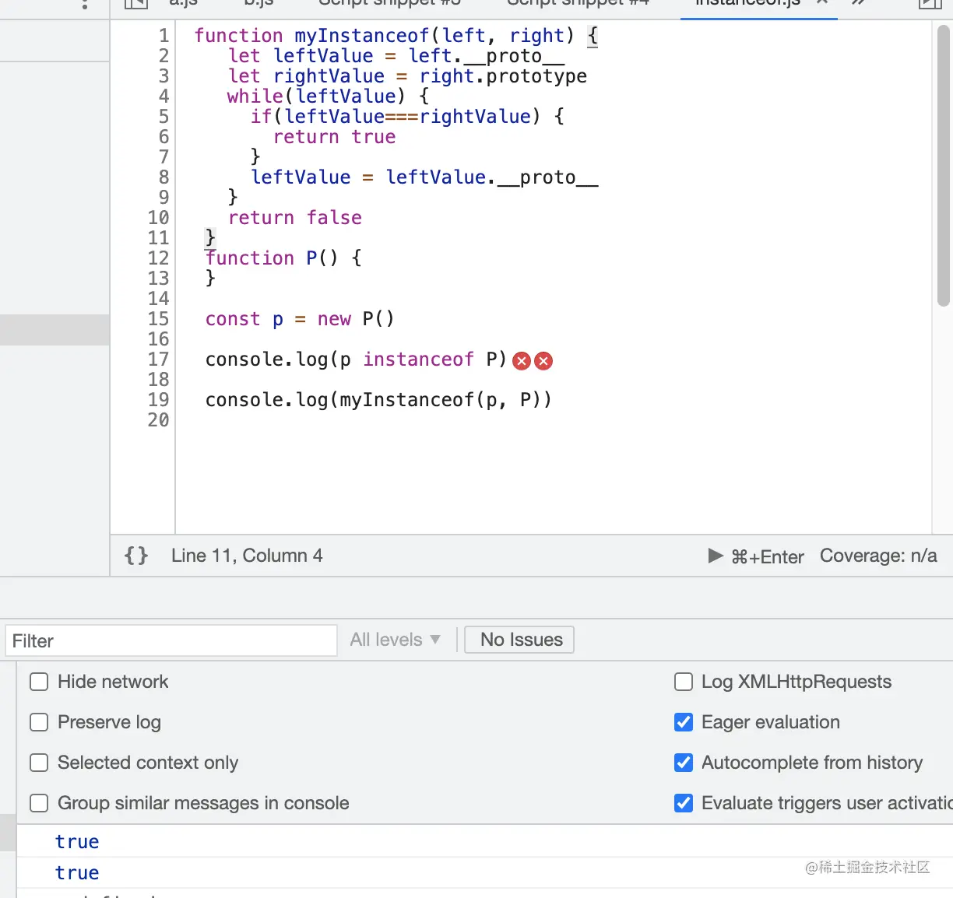Viewport: 953px width, 898px height.
Task: Click line number 19 in the gutter
Action: click(158, 400)
